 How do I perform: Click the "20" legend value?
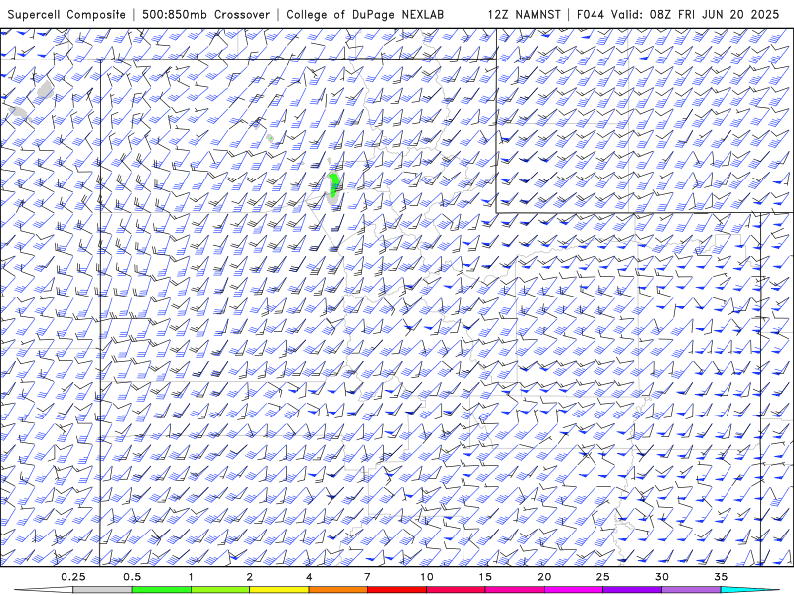[544, 577]
